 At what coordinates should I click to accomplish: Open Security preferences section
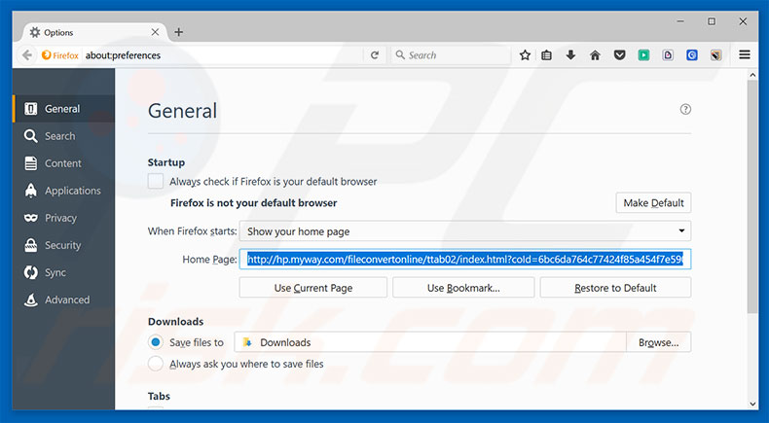63,245
